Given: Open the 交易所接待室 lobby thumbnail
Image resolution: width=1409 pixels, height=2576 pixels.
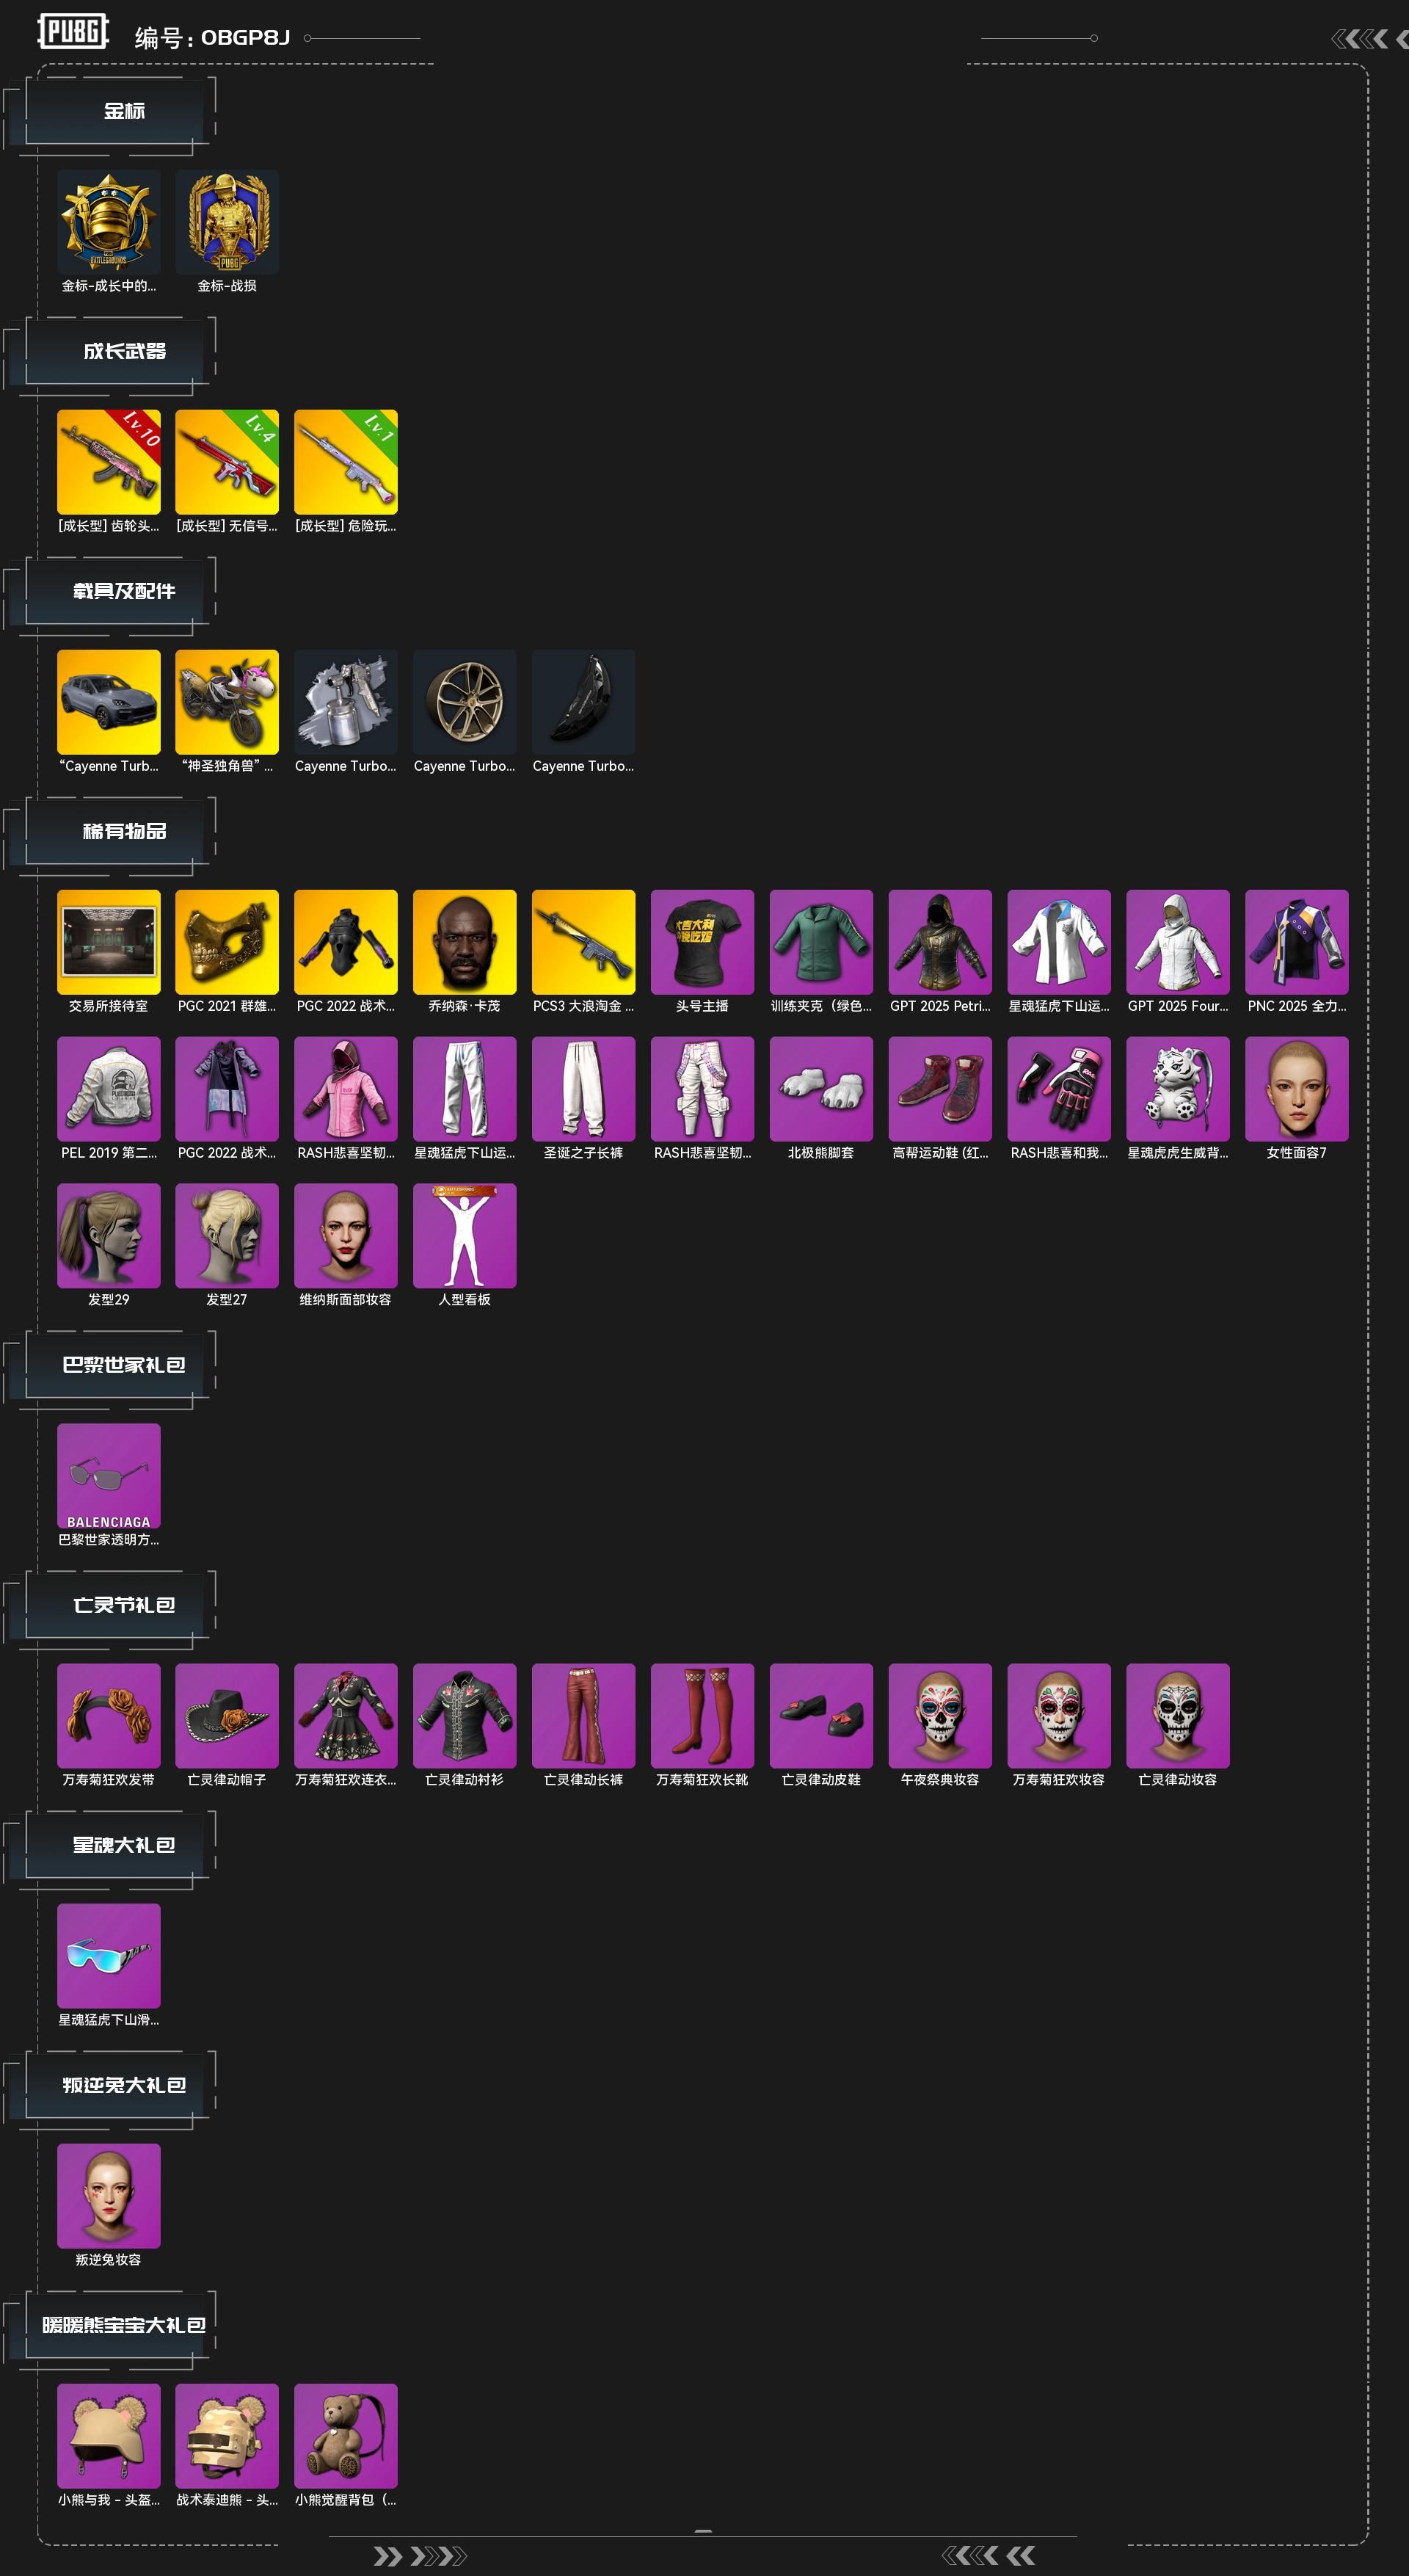Looking at the screenshot, I should [108, 942].
